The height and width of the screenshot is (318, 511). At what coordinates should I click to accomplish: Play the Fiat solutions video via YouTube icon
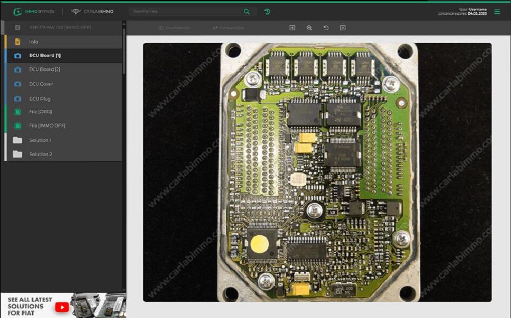61,307
